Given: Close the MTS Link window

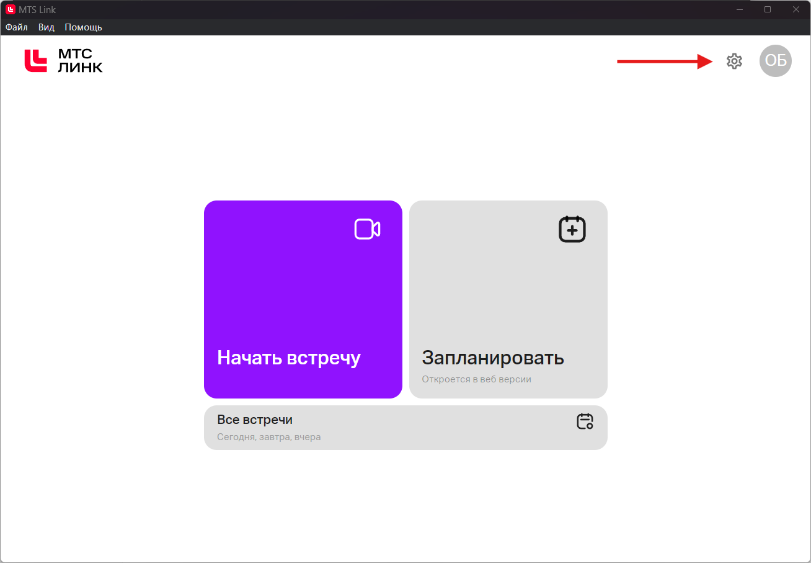Looking at the screenshot, I should 796,9.
